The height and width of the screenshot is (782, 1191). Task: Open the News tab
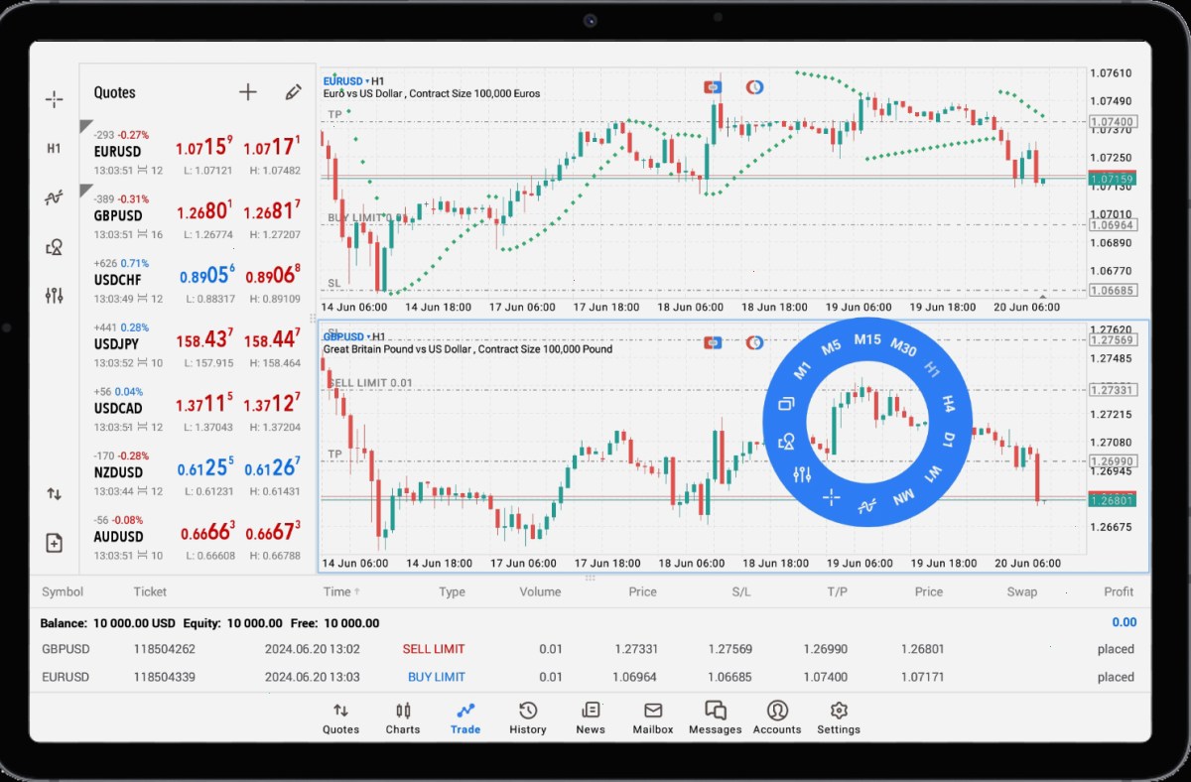(x=591, y=717)
